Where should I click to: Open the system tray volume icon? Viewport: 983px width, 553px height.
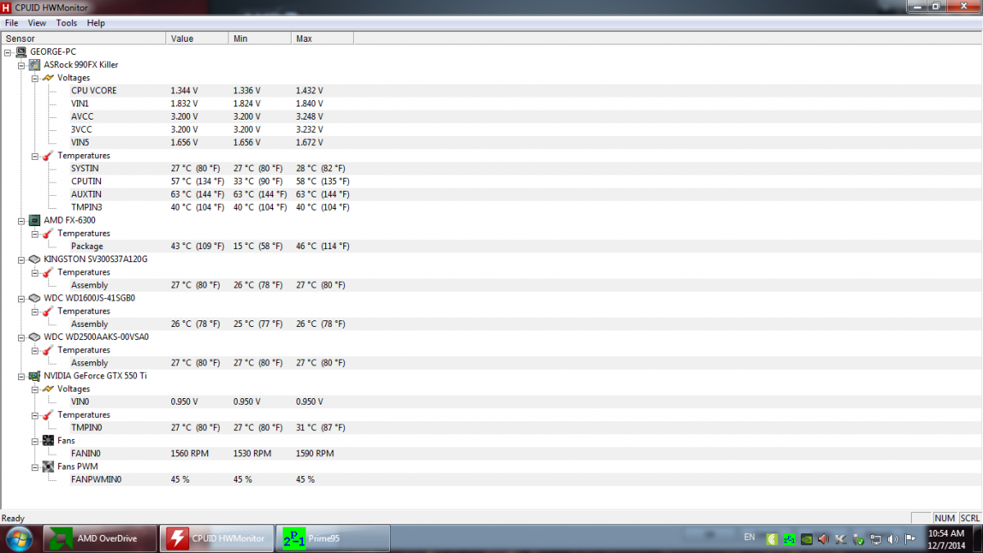892,539
